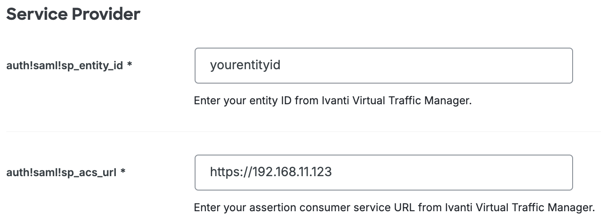Click the sp_entity_id input field
This screenshot has height=222, width=601.
(383, 66)
